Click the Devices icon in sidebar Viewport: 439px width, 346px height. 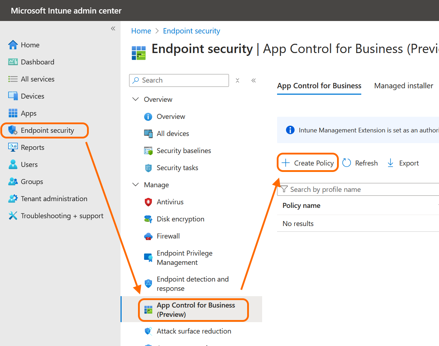click(x=13, y=96)
